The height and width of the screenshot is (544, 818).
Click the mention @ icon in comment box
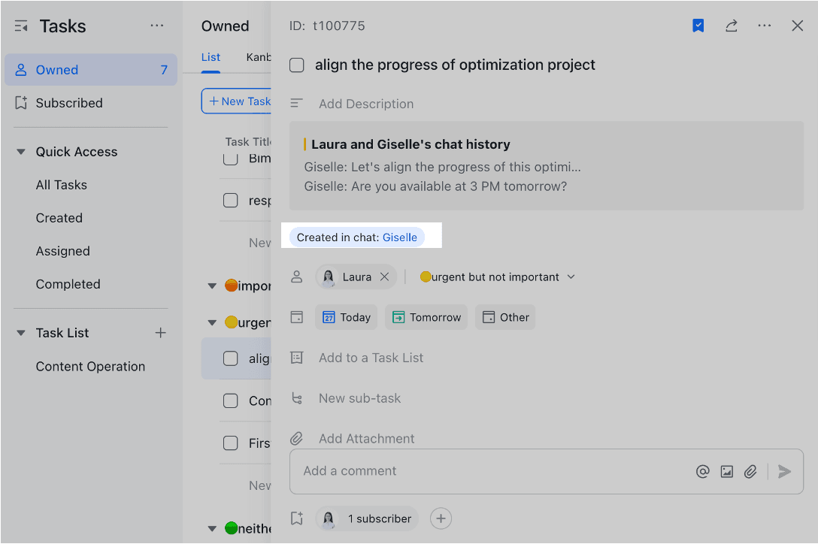[x=702, y=471]
